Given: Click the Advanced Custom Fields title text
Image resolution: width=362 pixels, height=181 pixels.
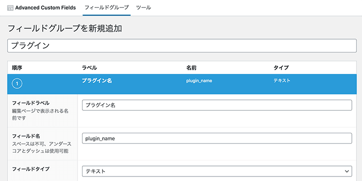Looking at the screenshot, I should pos(45,8).
